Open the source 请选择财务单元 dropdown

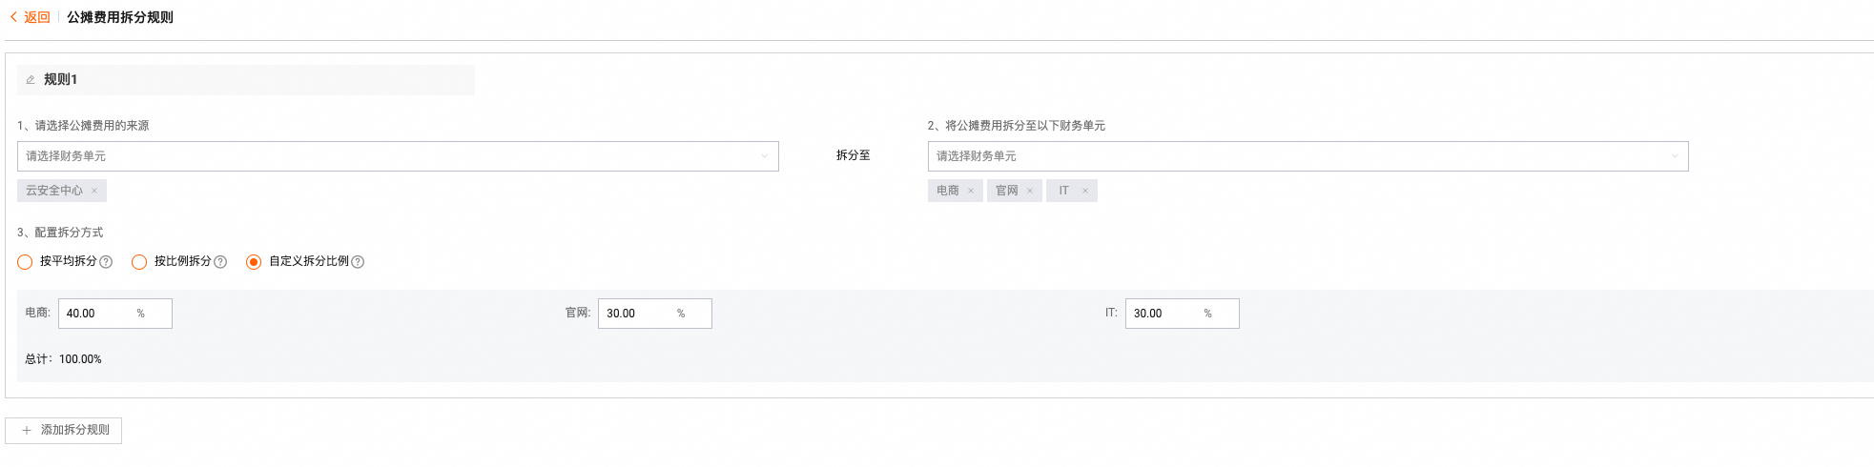398,156
